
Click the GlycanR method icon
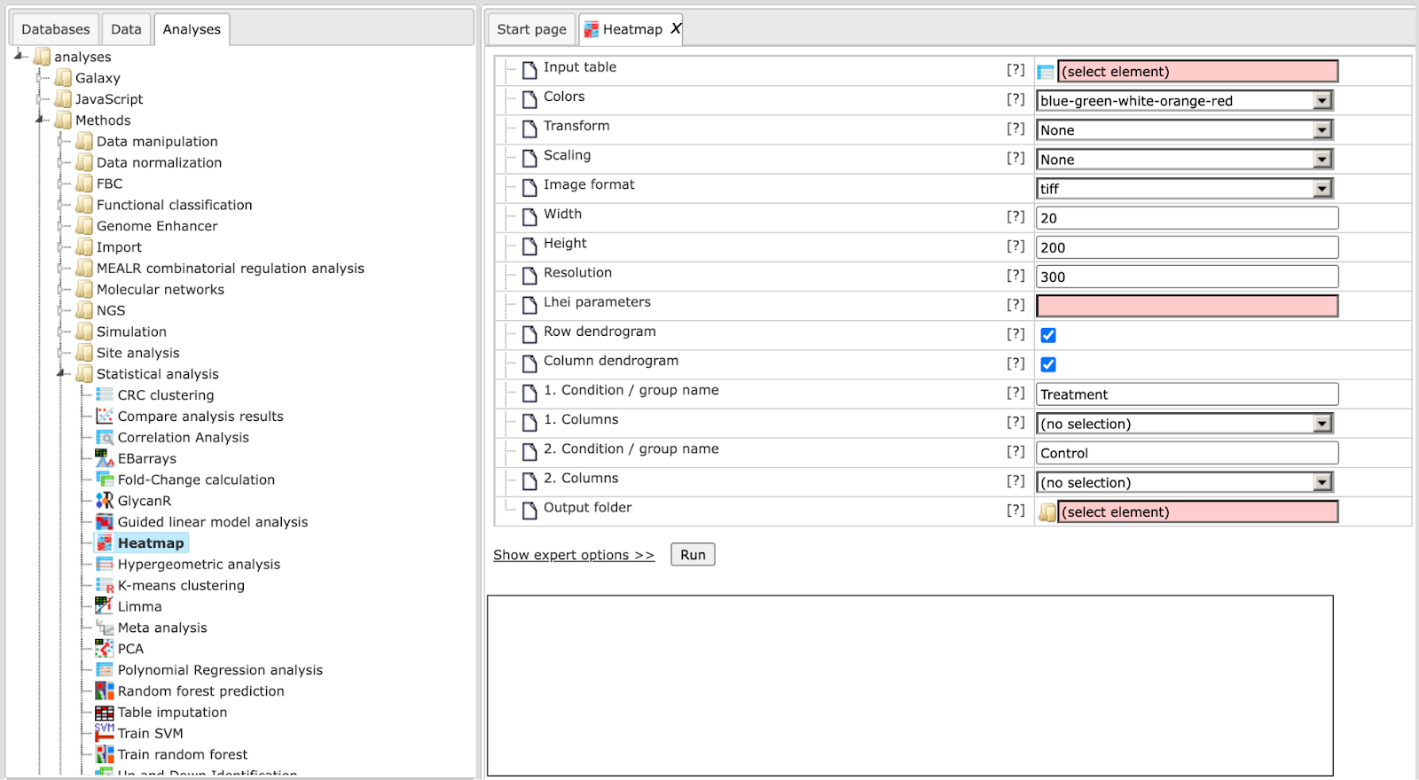tap(105, 501)
